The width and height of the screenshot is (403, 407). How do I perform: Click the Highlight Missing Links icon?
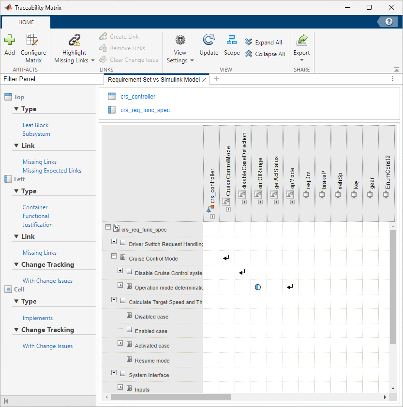[x=75, y=40]
